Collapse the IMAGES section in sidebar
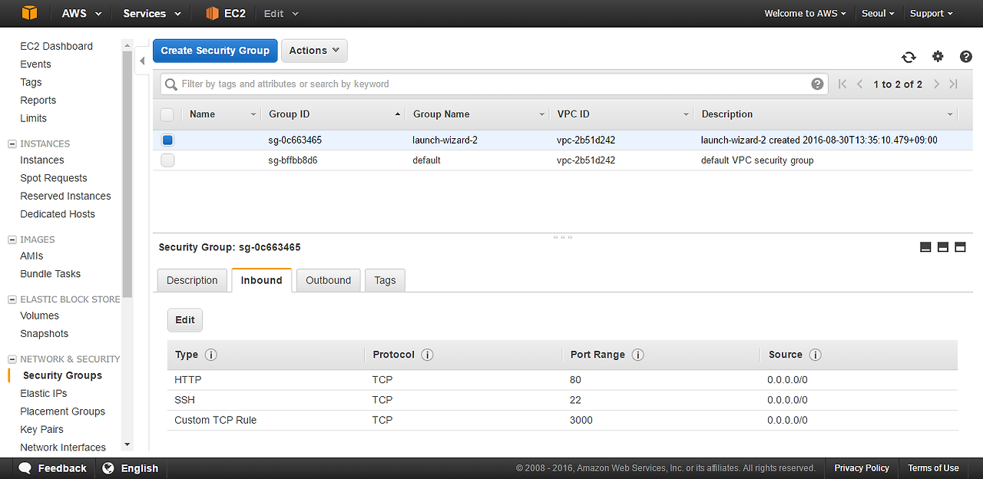983x479 pixels. point(12,240)
